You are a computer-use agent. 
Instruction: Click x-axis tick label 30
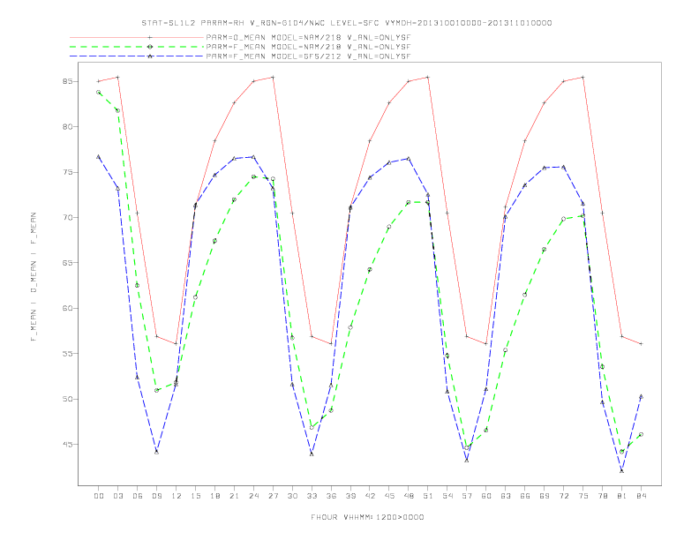[x=292, y=496]
